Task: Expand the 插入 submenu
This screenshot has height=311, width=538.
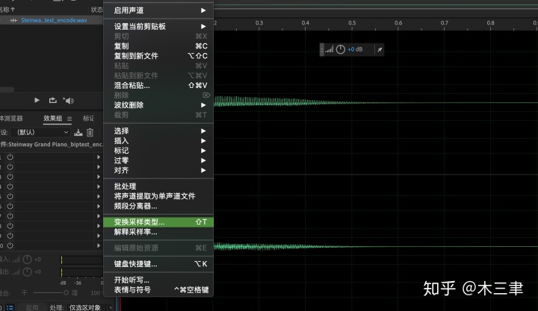Action: click(x=158, y=141)
